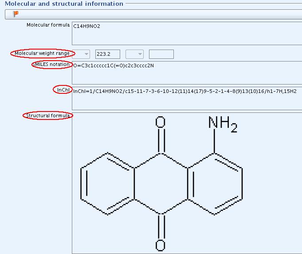302x254 pixels.
Task: Click the flag toolbar bar
Action: coord(153,14)
